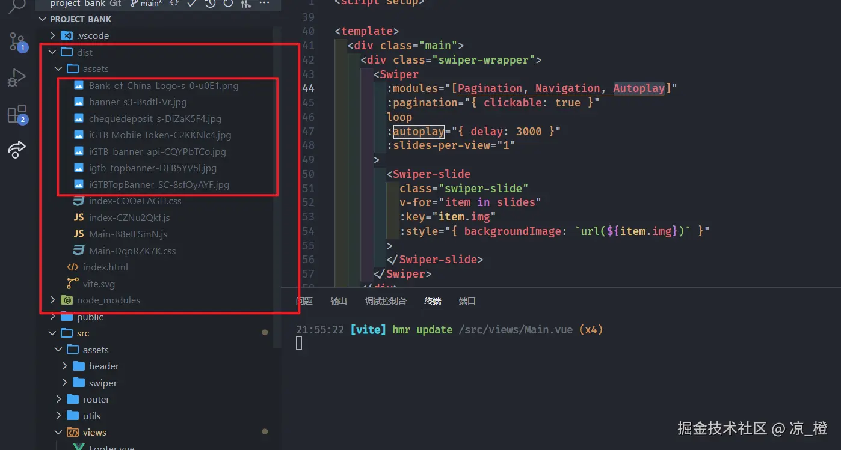Click the Autoplay word in modules array
The height and width of the screenshot is (450, 841).
coord(639,88)
